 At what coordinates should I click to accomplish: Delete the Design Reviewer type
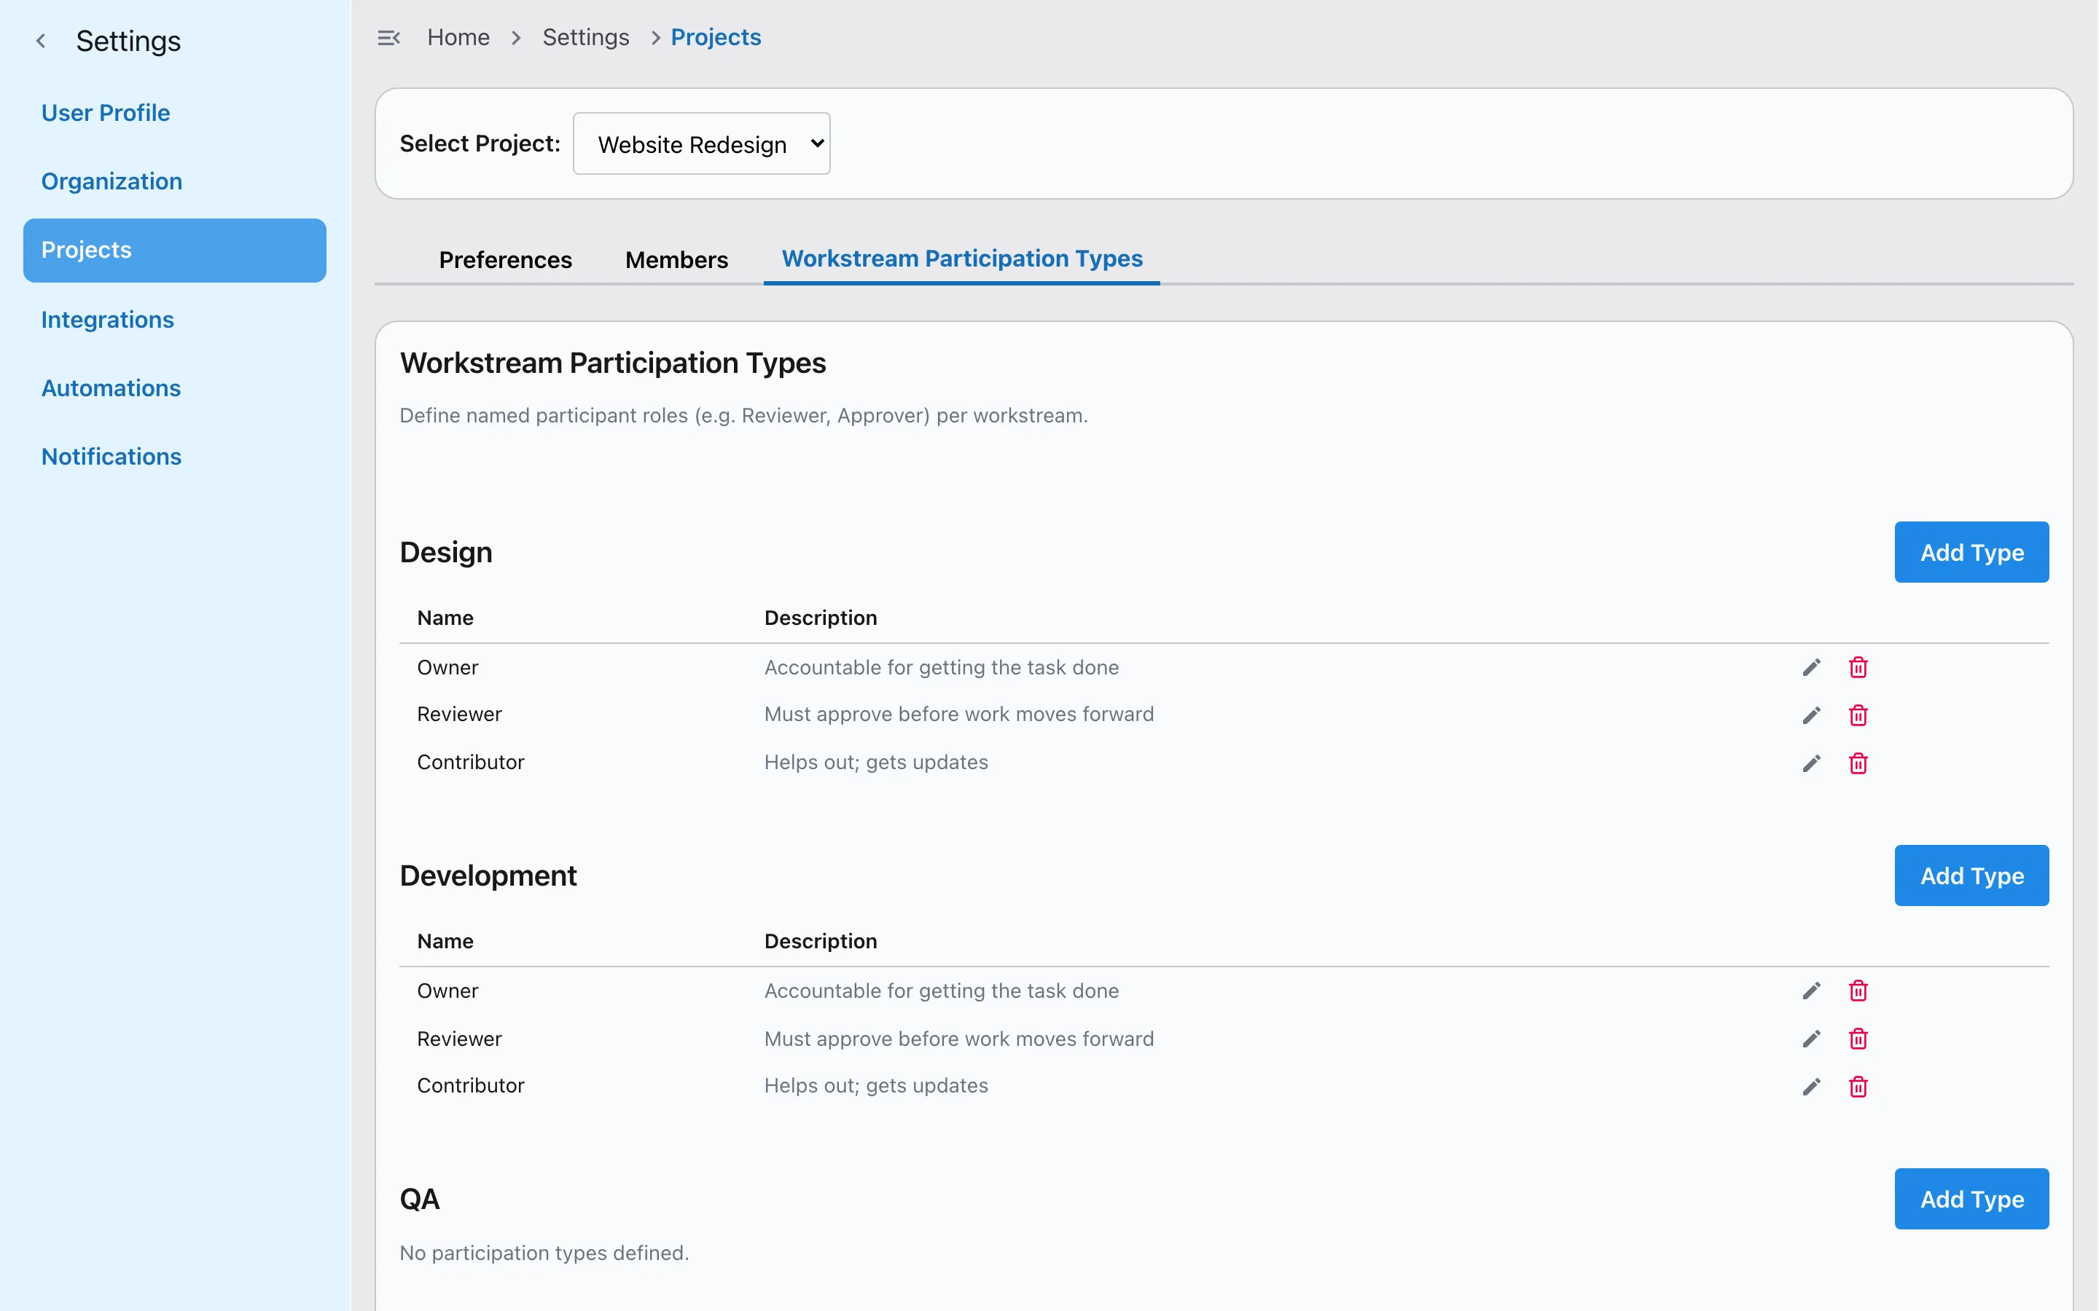click(x=1858, y=715)
